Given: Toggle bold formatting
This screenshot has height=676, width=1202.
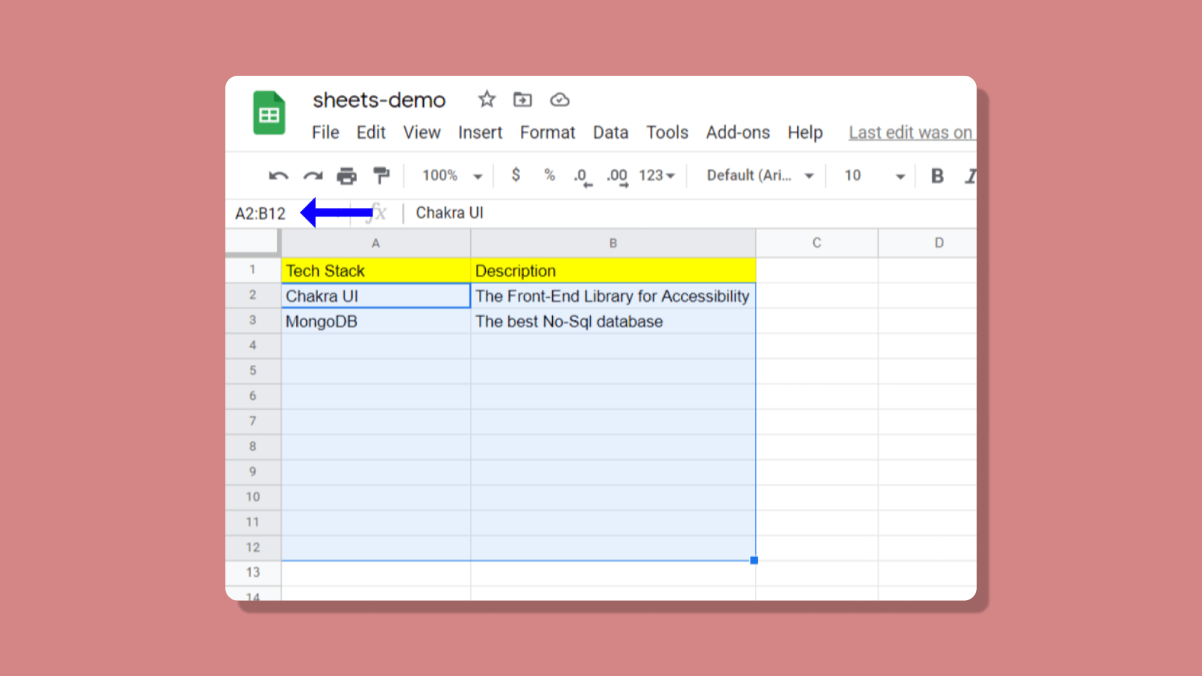Looking at the screenshot, I should click(937, 176).
